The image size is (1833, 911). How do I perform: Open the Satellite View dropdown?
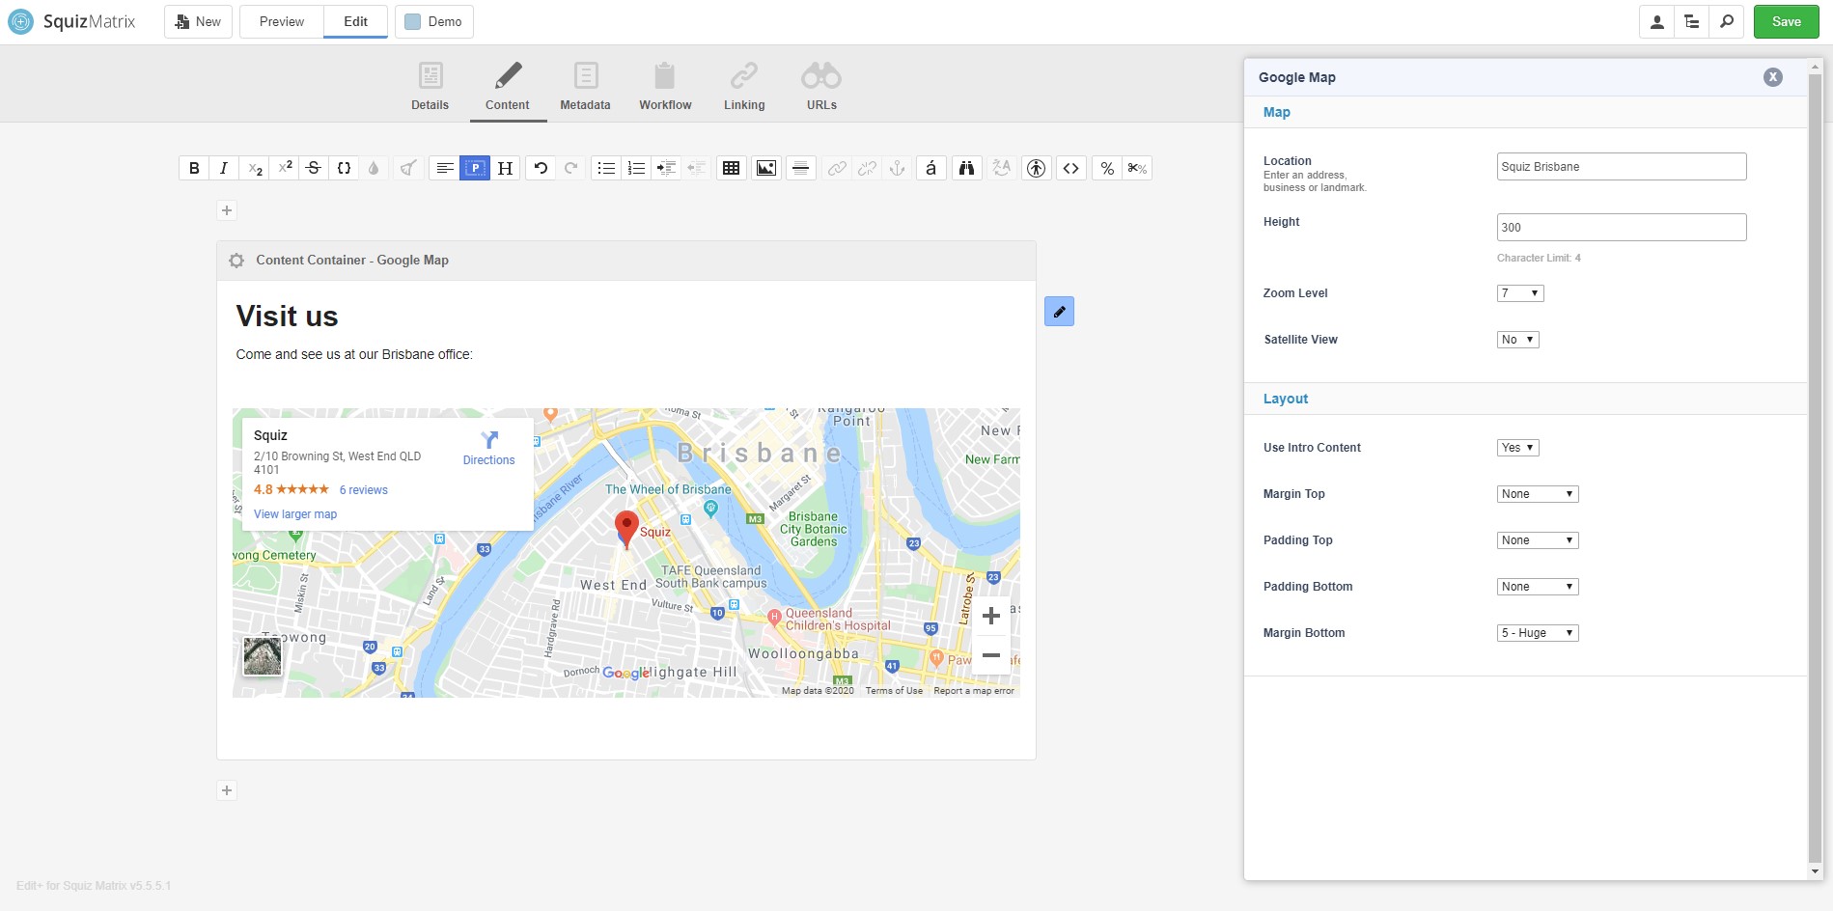pos(1517,340)
